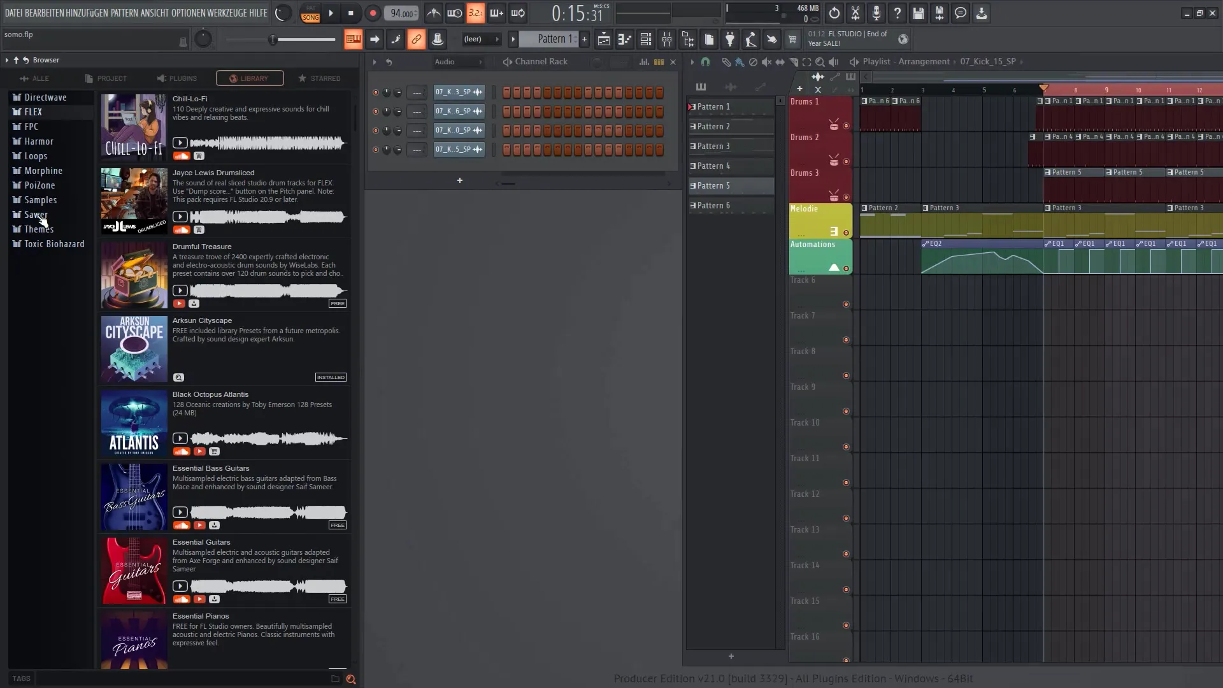Open the (leer) snap dropdown

pyautogui.click(x=481, y=39)
